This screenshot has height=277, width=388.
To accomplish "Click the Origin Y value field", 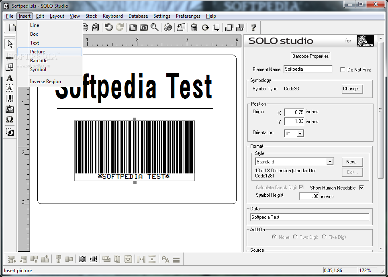I will coord(294,121).
